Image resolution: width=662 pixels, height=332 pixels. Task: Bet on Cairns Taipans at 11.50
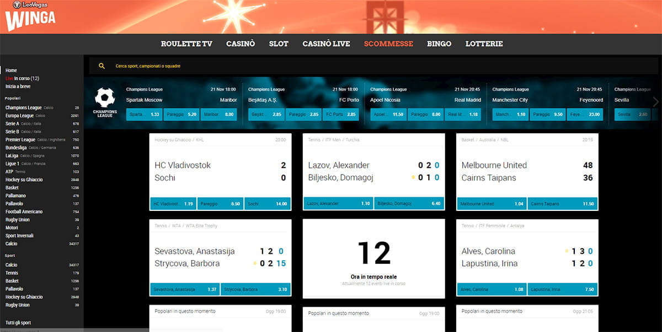pos(563,204)
